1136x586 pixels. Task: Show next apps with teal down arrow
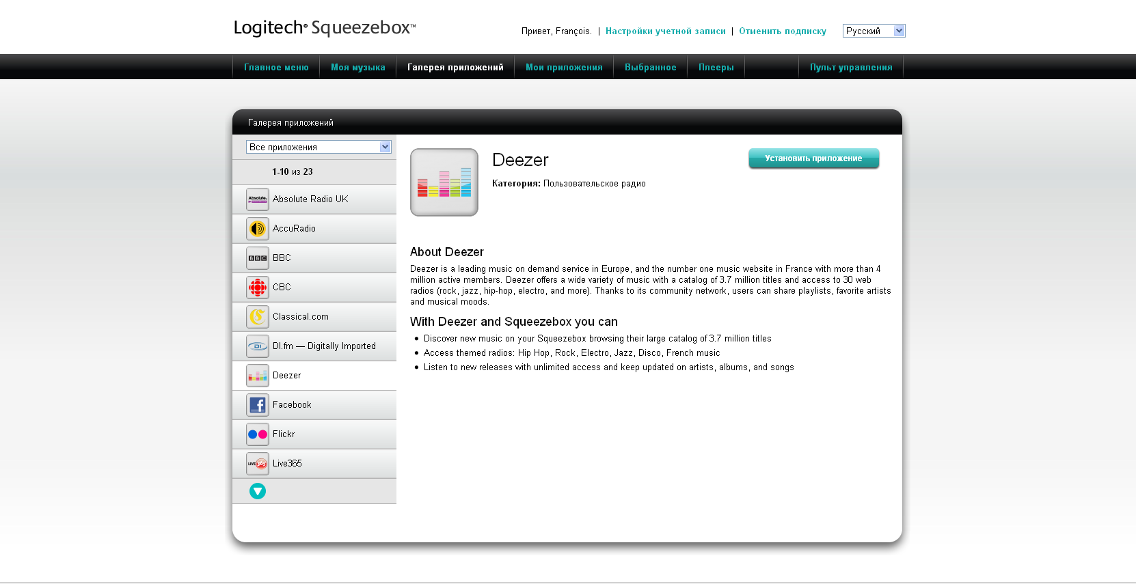258,491
